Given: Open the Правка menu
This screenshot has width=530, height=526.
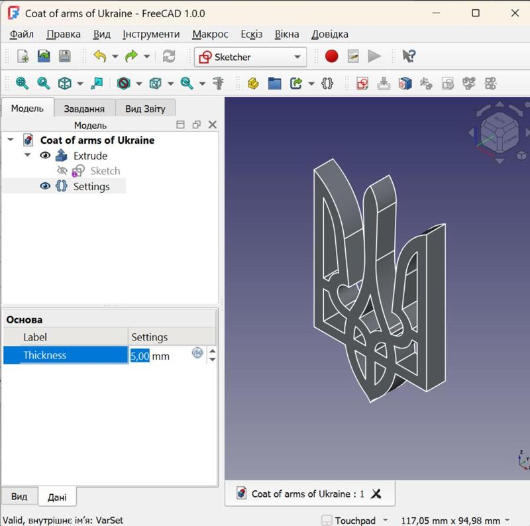Looking at the screenshot, I should (x=63, y=34).
